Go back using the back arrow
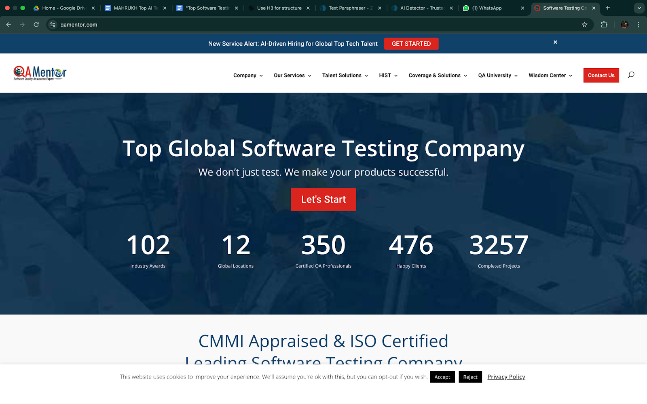 coord(8,25)
